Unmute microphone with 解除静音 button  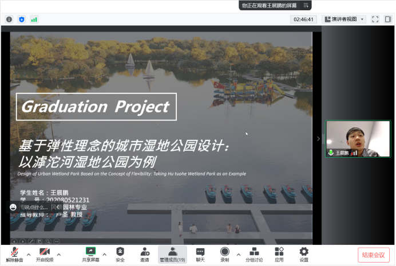click(x=14, y=255)
